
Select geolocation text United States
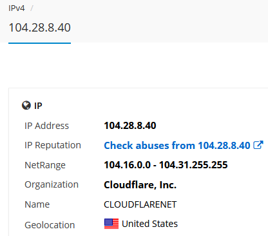tap(149, 224)
